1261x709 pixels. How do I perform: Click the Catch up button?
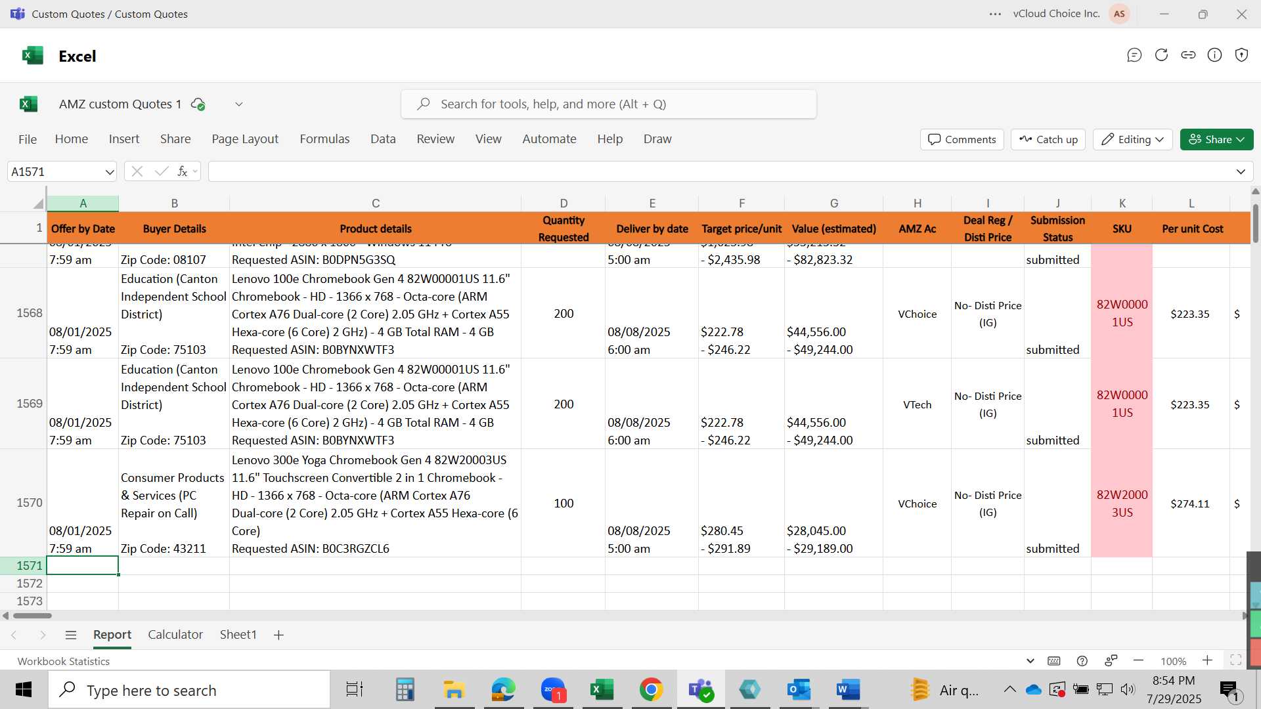(1048, 139)
